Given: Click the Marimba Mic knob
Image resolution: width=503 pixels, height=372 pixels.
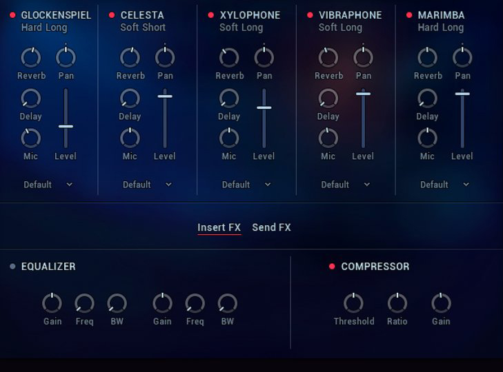Looking at the screenshot, I should click(427, 138).
